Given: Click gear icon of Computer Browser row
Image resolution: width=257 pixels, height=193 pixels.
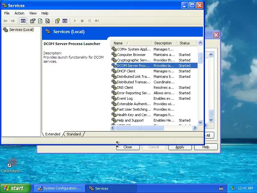Looking at the screenshot, I should tap(114, 54).
